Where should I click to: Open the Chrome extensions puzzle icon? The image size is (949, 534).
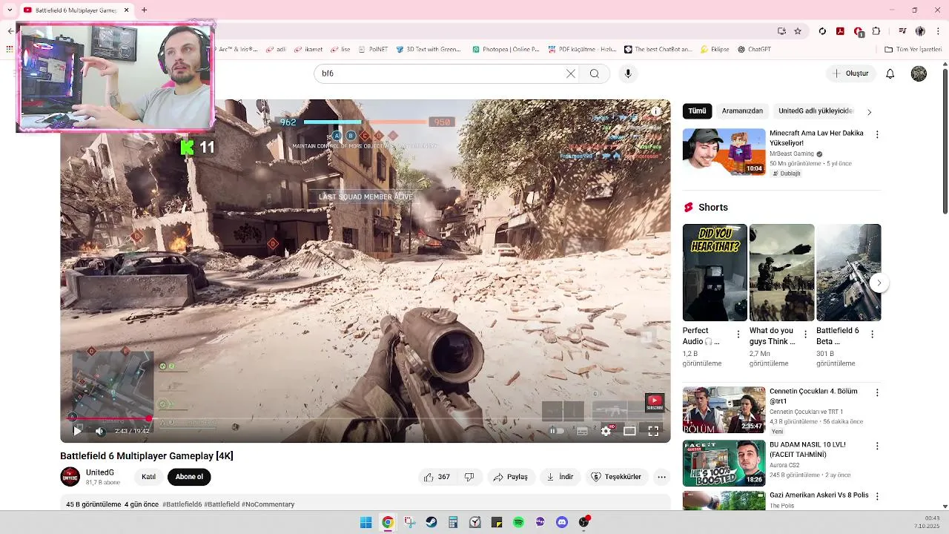[x=876, y=31]
